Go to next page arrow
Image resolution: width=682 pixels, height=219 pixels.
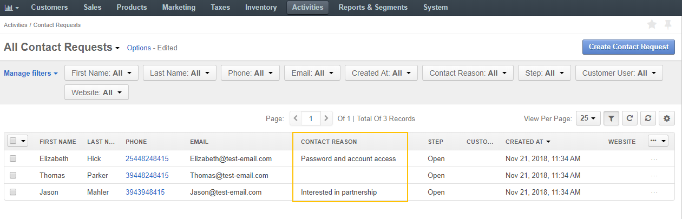[326, 118]
